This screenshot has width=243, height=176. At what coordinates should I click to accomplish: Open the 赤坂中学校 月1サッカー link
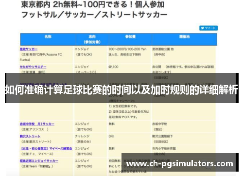point(37,124)
